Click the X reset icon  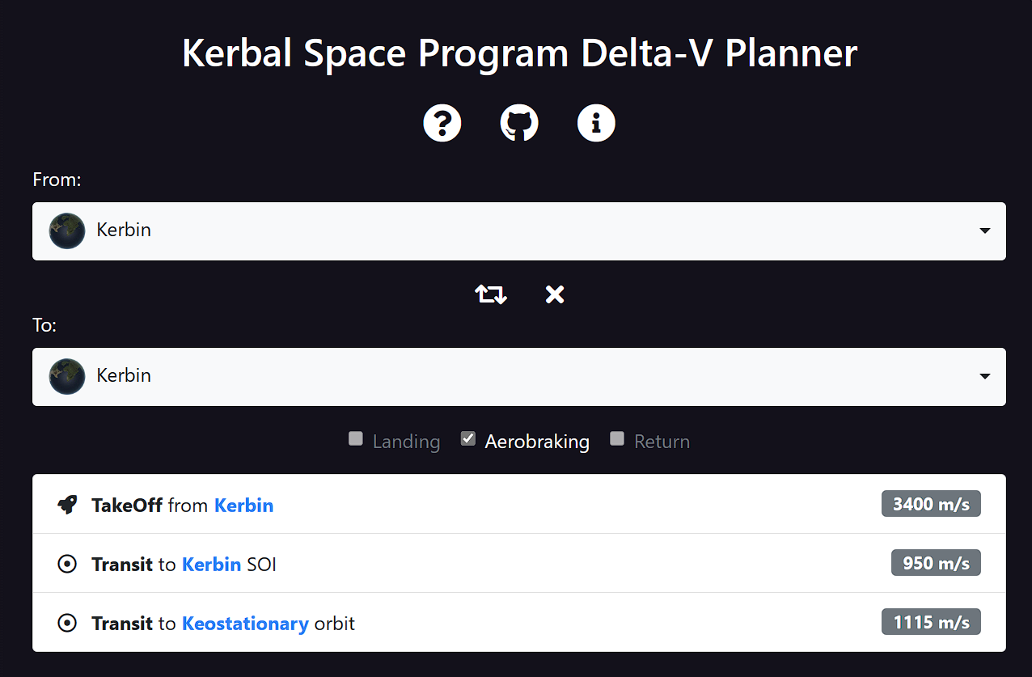554,294
